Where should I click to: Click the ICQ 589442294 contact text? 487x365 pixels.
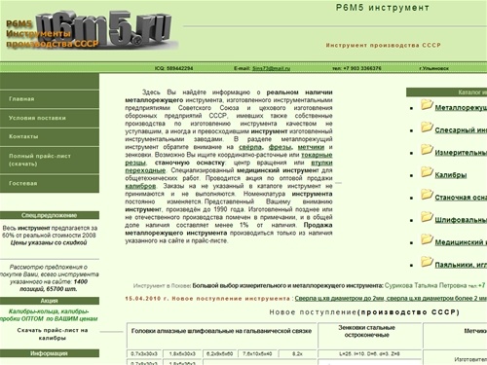coord(173,68)
